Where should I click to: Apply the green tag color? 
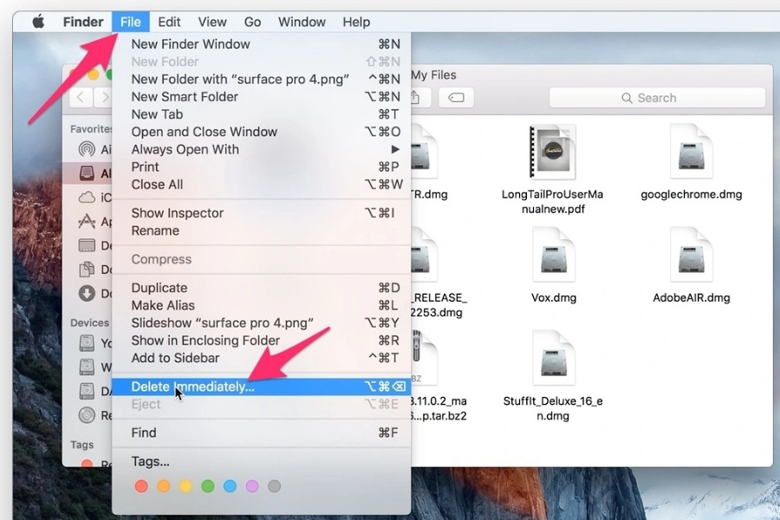tap(208, 486)
